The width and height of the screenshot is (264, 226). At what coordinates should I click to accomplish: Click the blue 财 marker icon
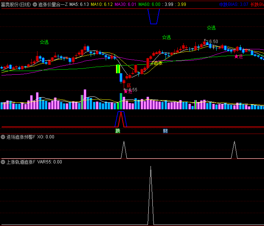click(166, 131)
